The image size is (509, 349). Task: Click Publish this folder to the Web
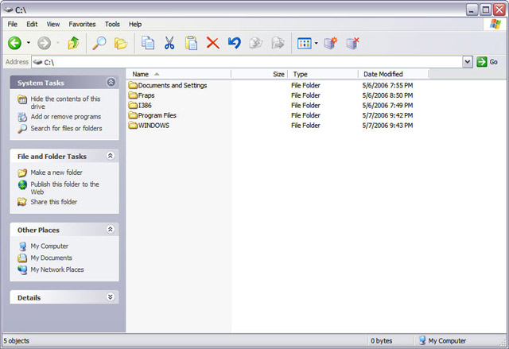(65, 188)
